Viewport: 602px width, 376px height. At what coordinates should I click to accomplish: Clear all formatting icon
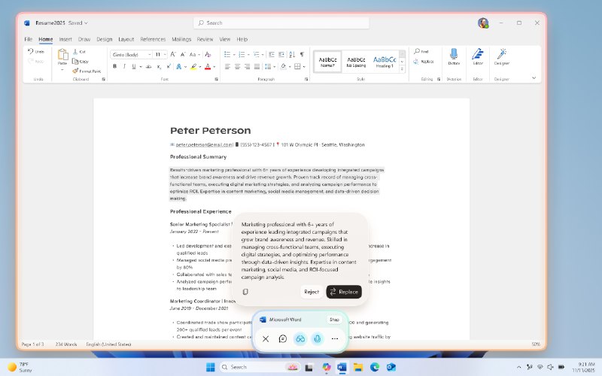208,54
